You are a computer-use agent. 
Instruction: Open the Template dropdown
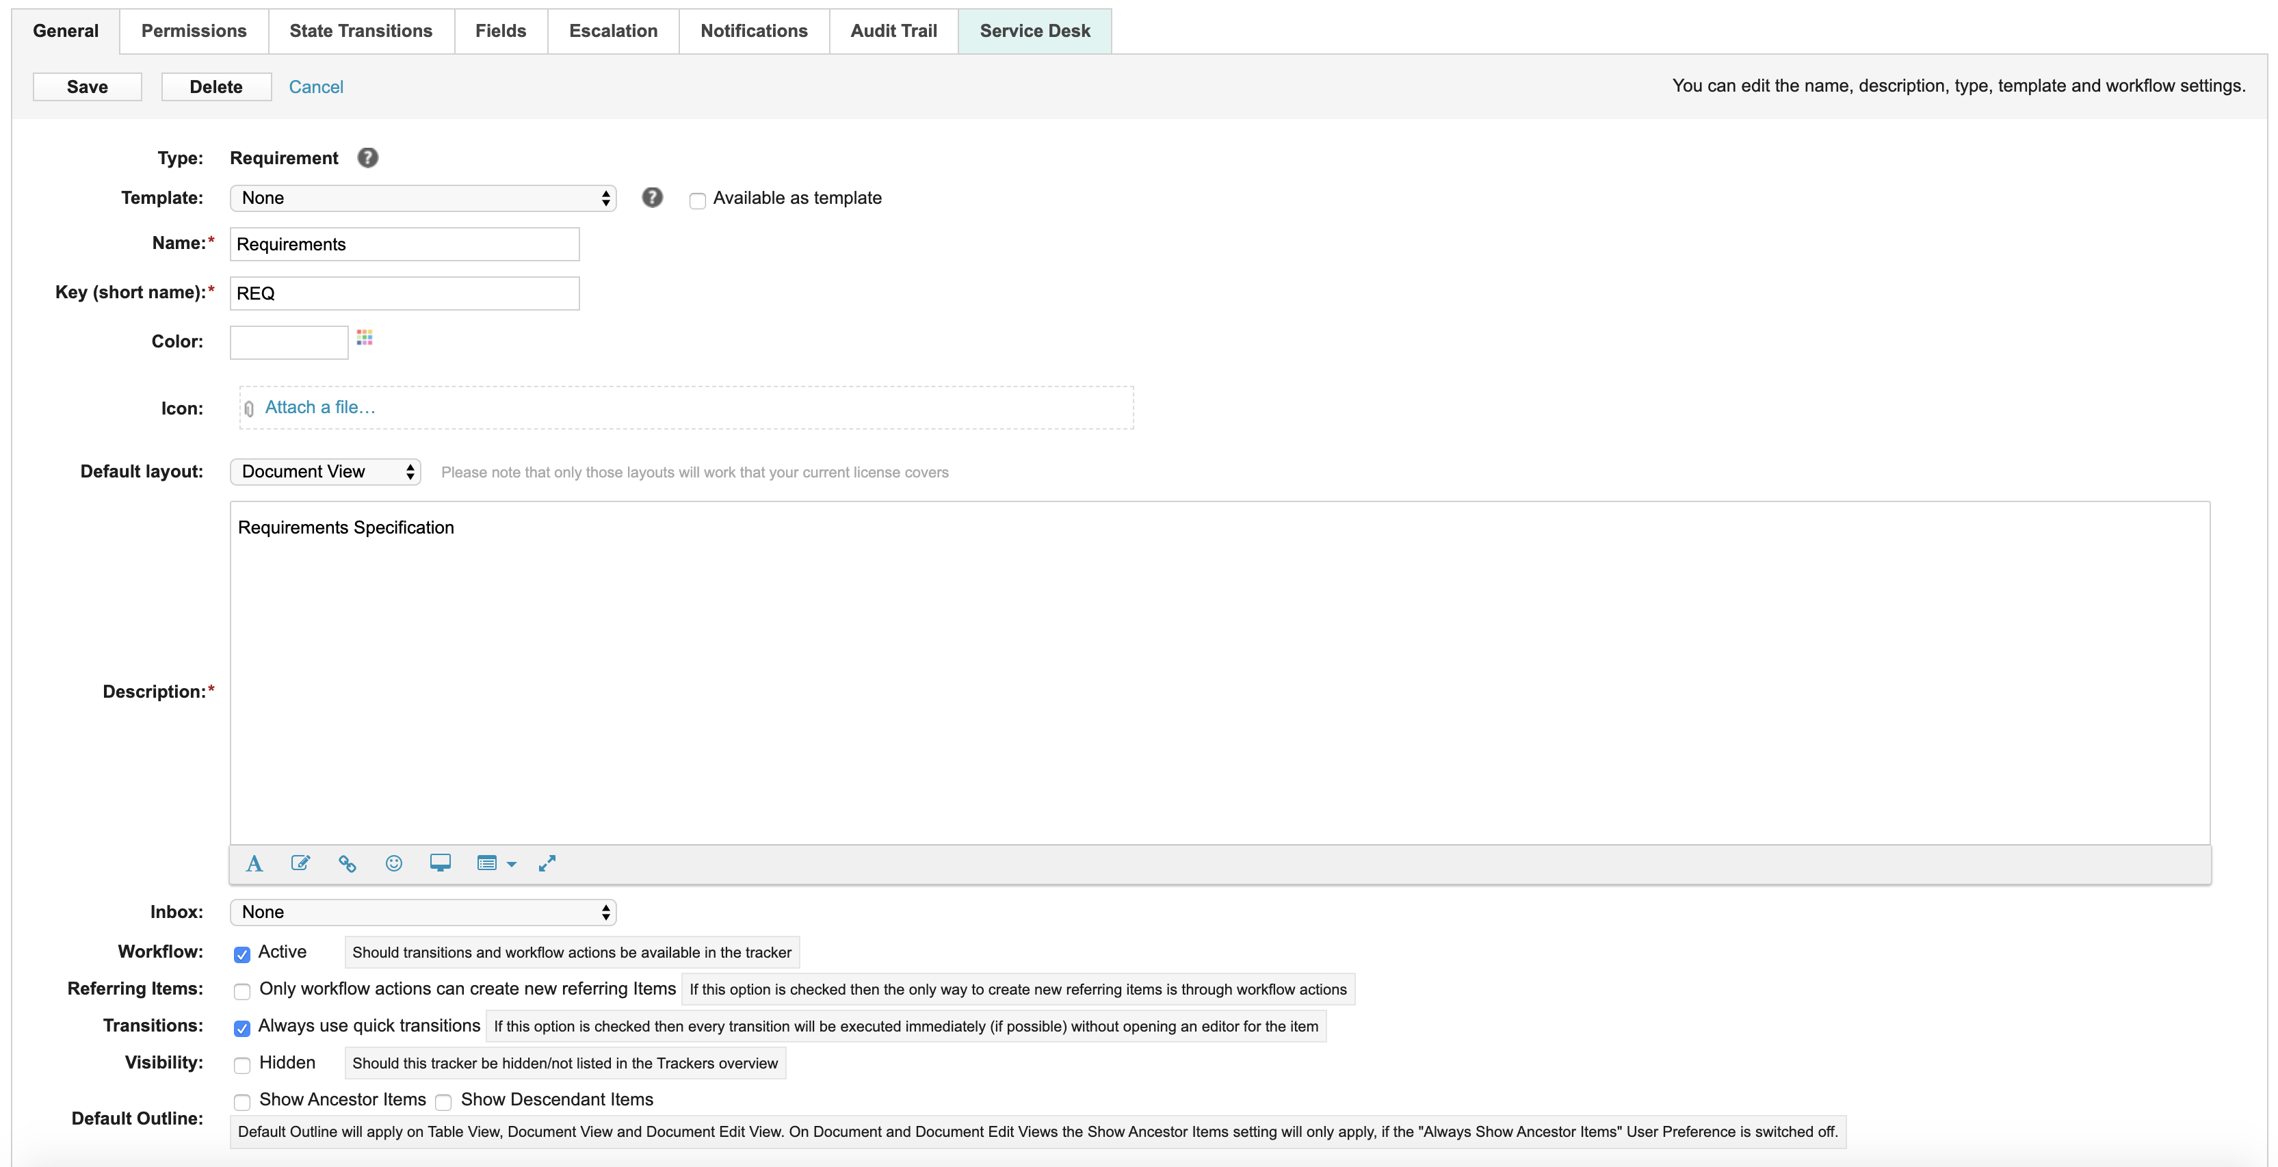click(423, 198)
